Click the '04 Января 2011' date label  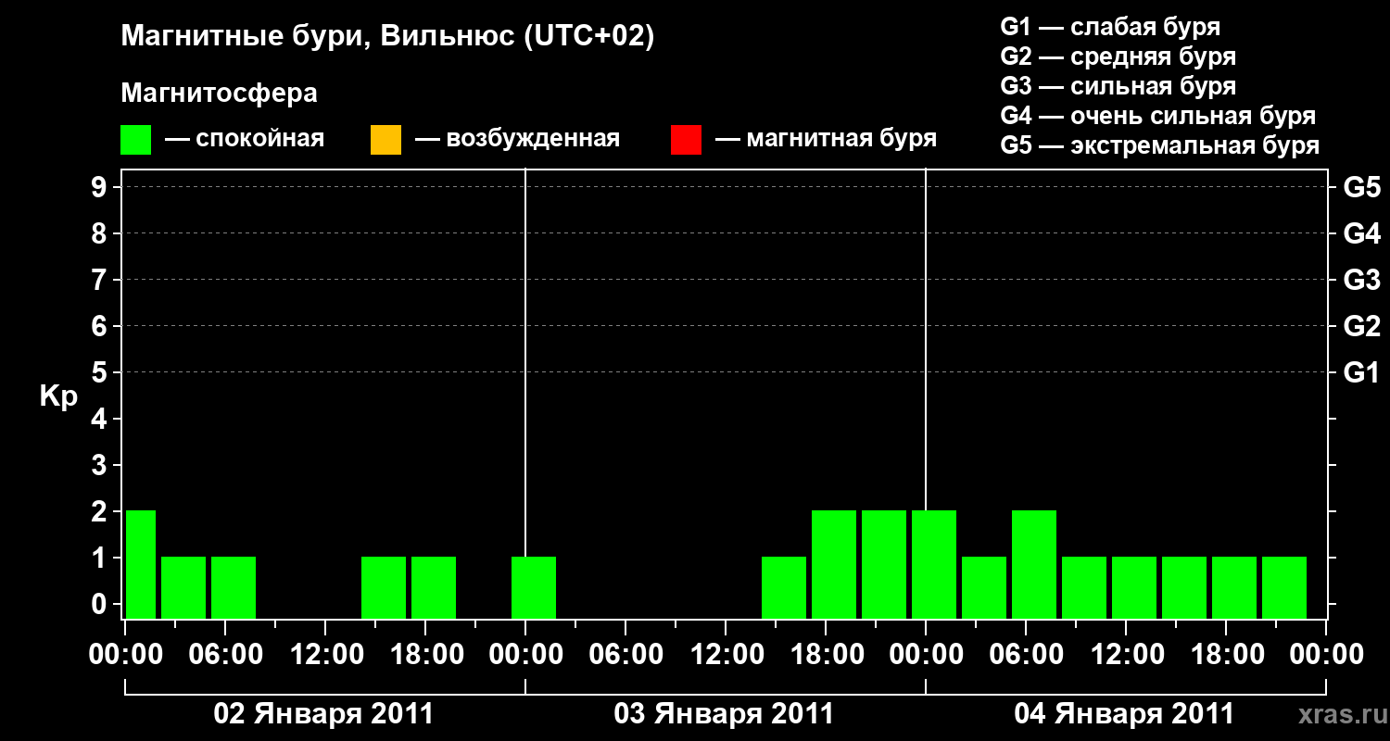pyautogui.click(x=1124, y=714)
